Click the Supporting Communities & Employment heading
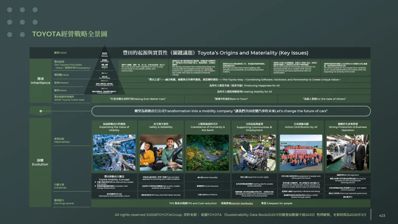 coord(254,127)
